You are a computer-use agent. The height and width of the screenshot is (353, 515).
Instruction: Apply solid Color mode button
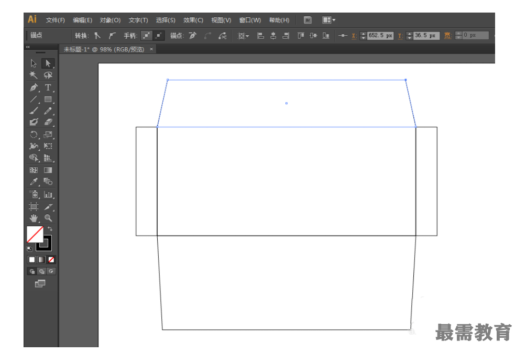(32, 260)
